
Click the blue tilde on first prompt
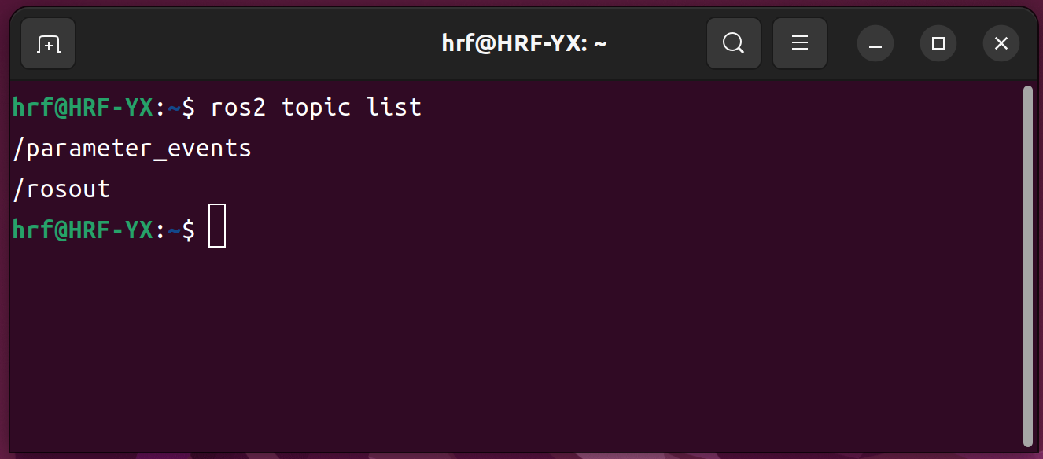(x=175, y=108)
